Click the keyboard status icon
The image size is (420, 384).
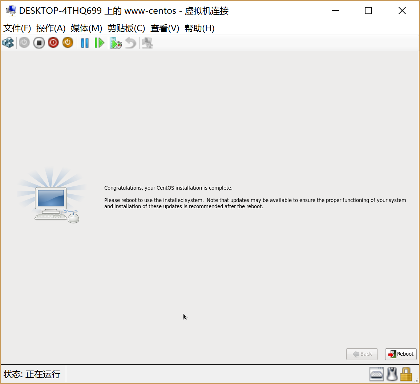click(x=377, y=374)
